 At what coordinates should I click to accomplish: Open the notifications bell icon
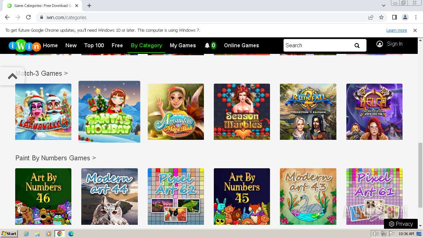point(207,46)
